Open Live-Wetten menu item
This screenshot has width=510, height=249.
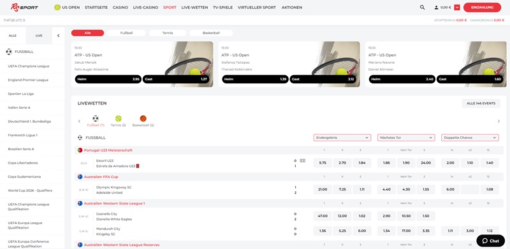click(194, 7)
